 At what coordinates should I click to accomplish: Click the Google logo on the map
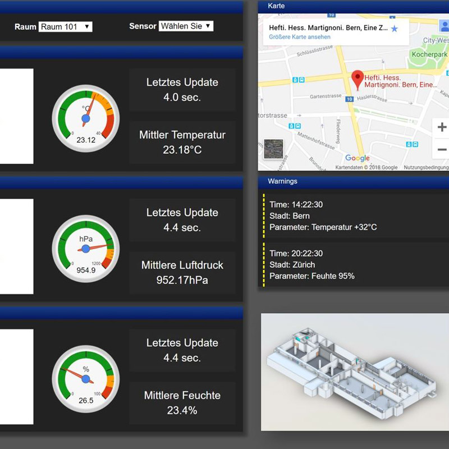[358, 158]
